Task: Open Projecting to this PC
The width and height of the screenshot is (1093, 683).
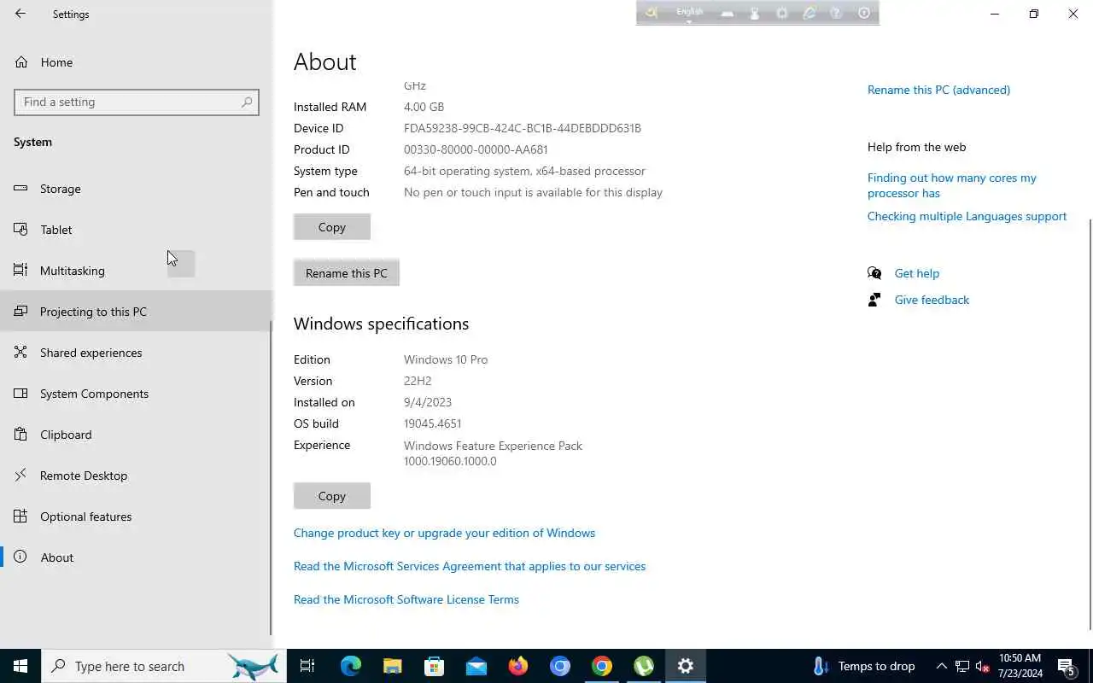Action: [136, 312]
